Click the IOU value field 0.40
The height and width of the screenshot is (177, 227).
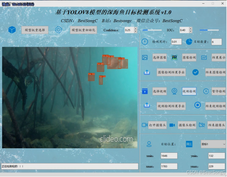pos(184,30)
